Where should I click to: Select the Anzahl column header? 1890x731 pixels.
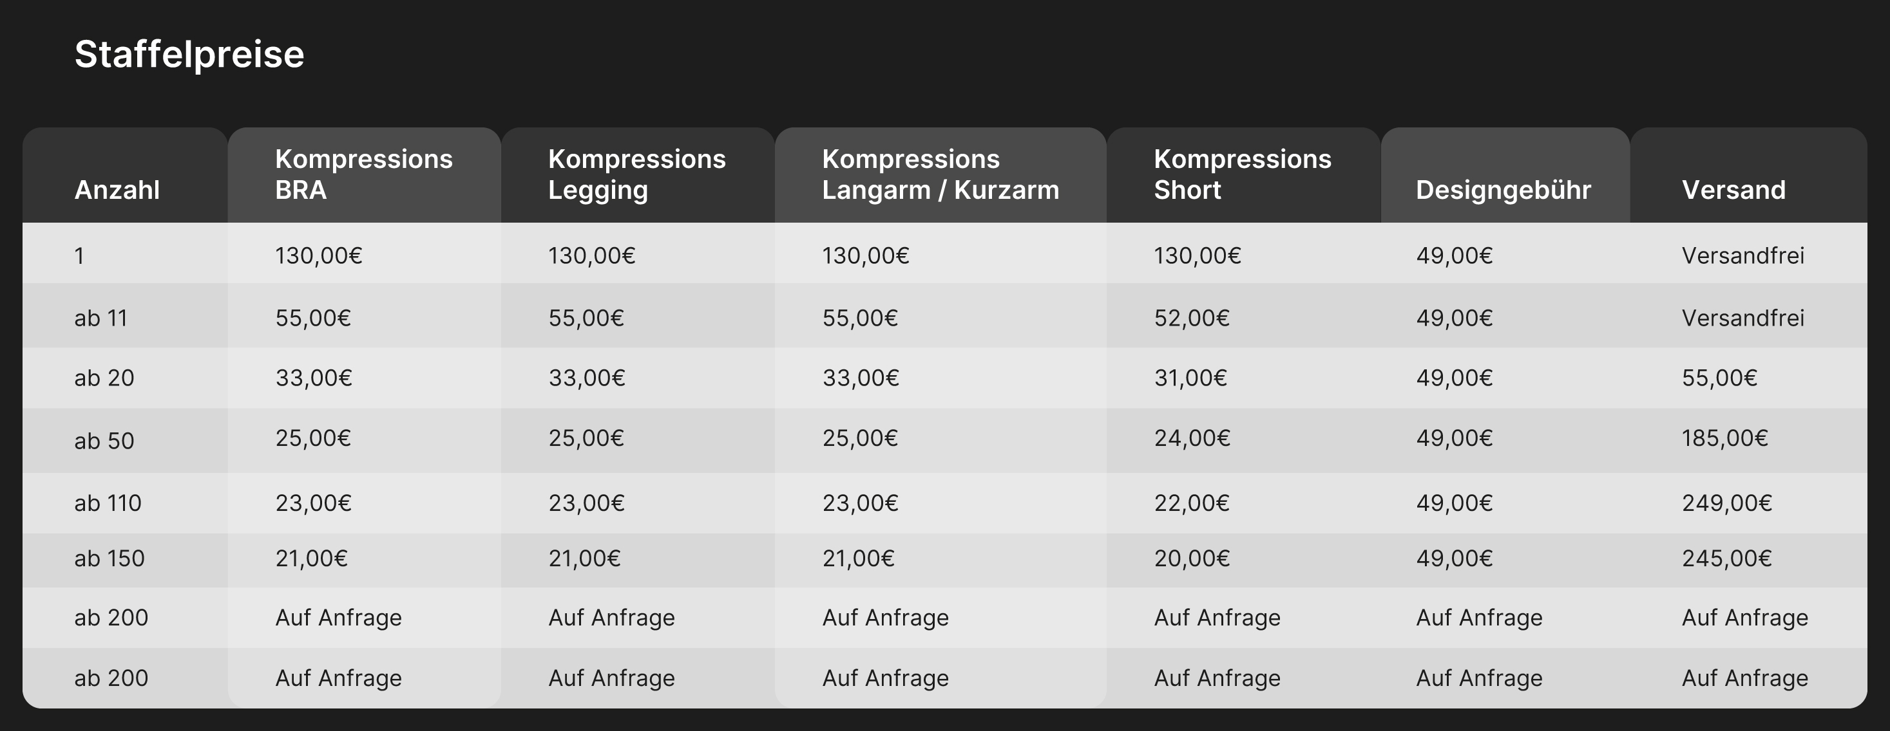coord(117,190)
